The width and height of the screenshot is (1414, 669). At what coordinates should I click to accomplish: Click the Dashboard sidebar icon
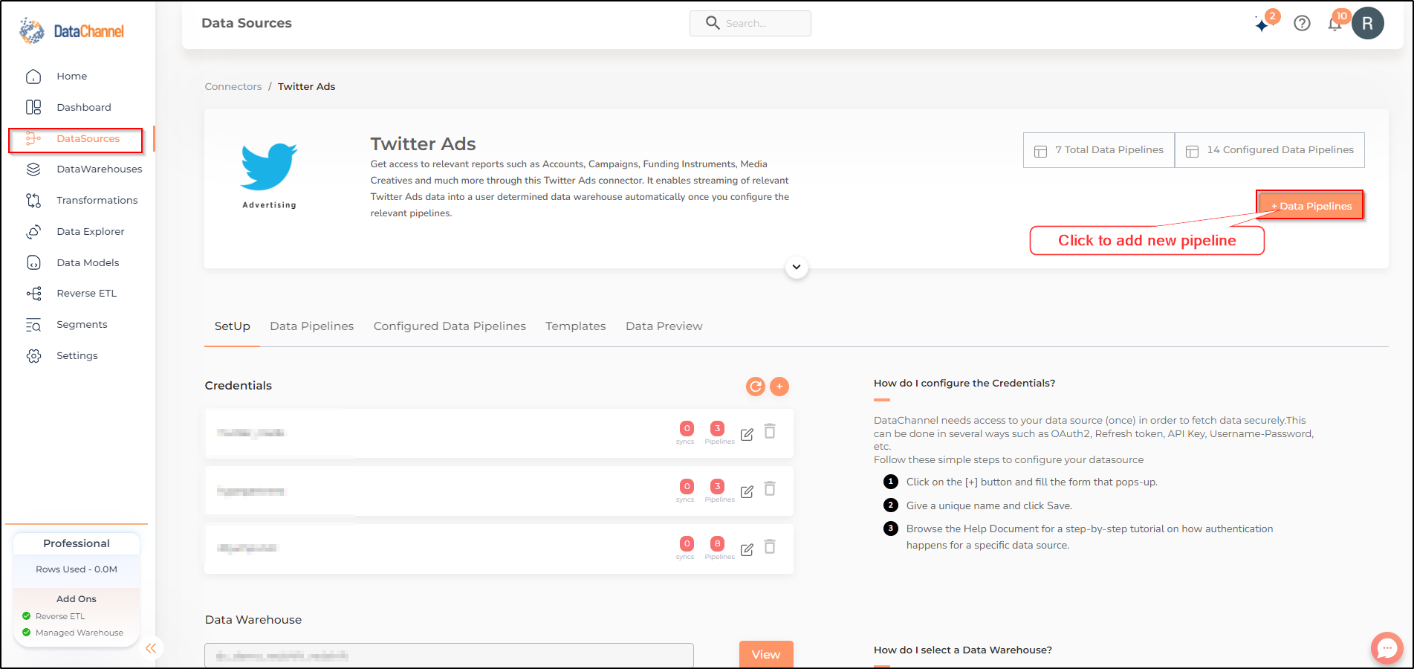[x=33, y=107]
